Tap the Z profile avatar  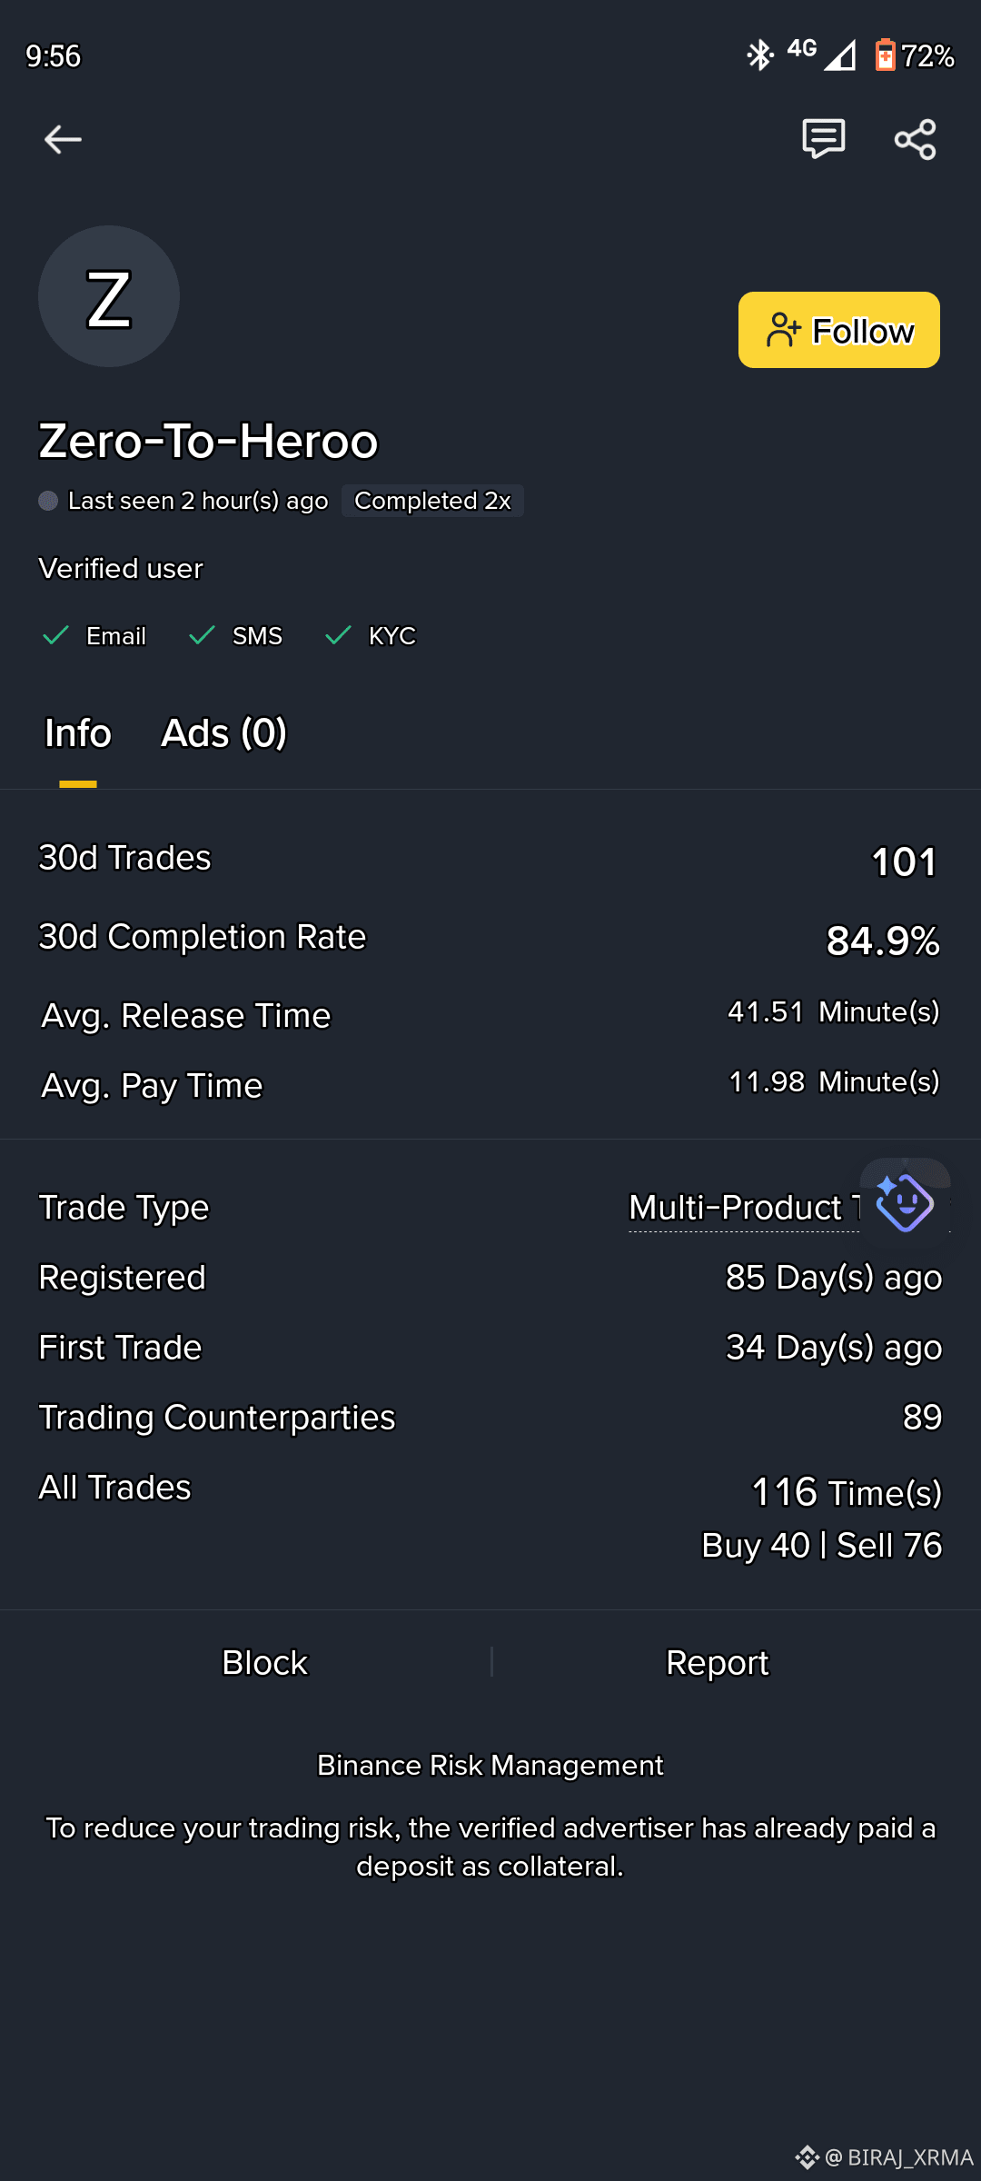109,296
